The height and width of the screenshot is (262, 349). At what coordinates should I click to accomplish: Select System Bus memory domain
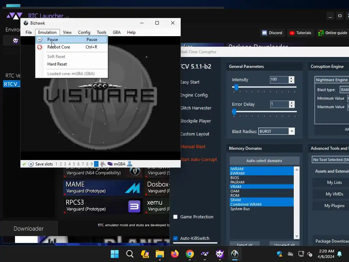point(261,209)
